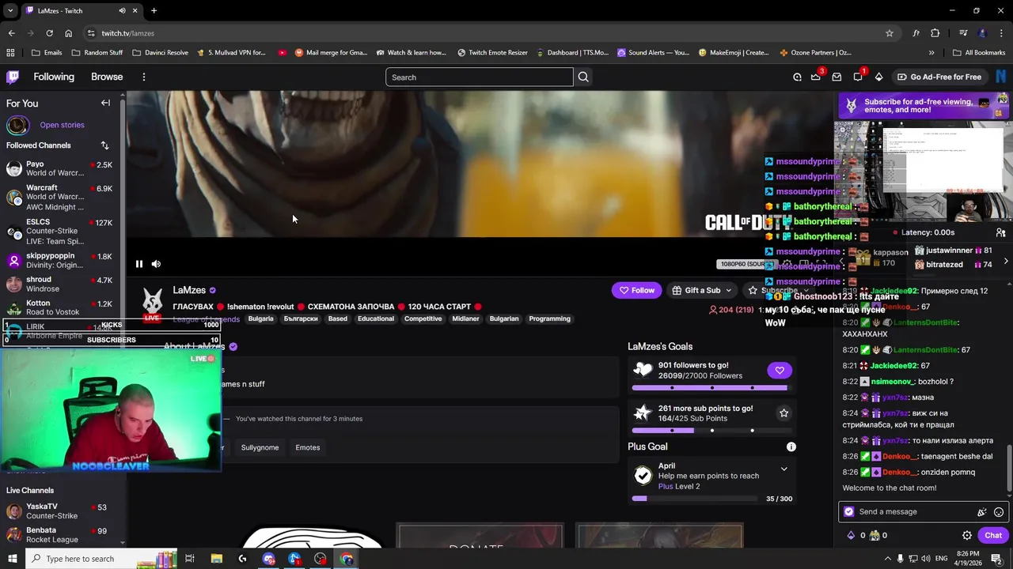Open the chat celebration party icon
Viewport: 1013px width, 569px height.
click(x=982, y=512)
